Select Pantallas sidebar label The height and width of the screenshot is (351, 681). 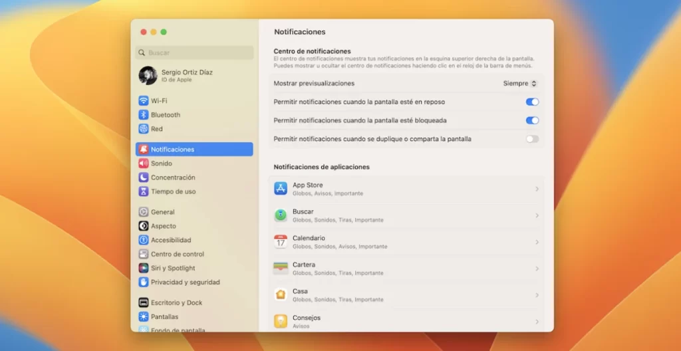[x=165, y=316]
